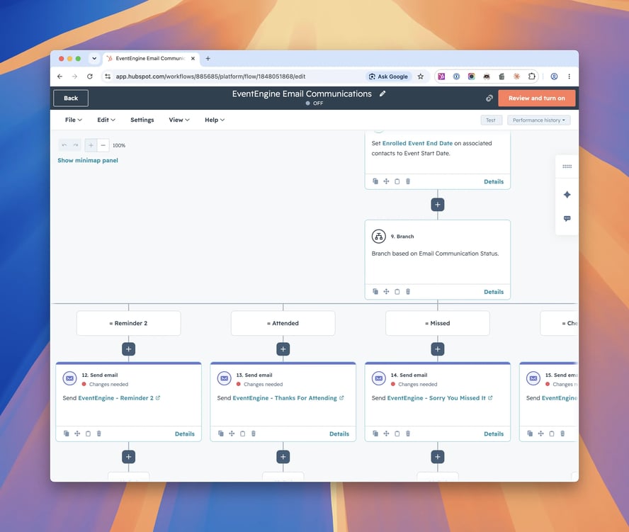Screen dimensions: 629x532
Task: Open the comments chat bubble sidebar icon
Action: coord(567,219)
